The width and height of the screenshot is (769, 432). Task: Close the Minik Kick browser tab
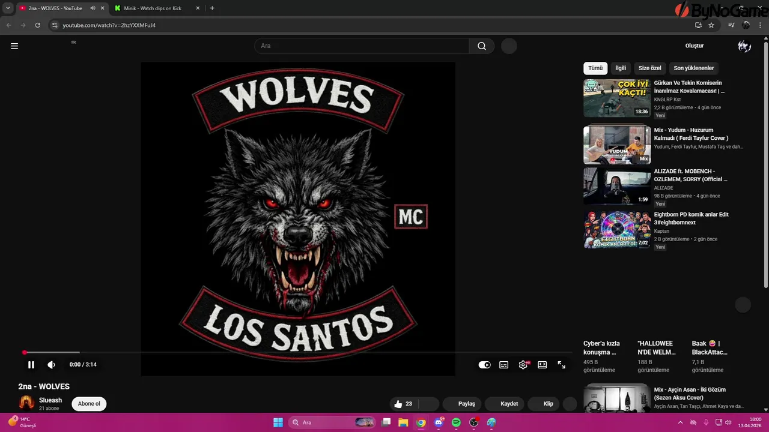(x=198, y=8)
